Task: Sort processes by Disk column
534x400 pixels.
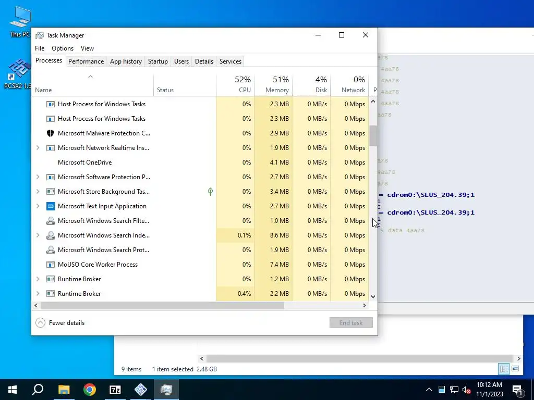Action: coord(311,85)
